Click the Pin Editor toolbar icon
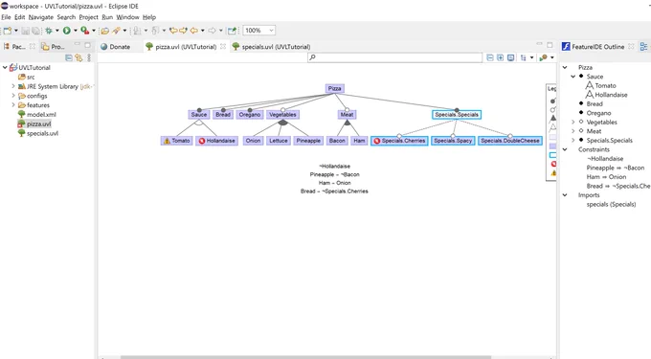The width and height of the screenshot is (651, 359). click(x=232, y=31)
